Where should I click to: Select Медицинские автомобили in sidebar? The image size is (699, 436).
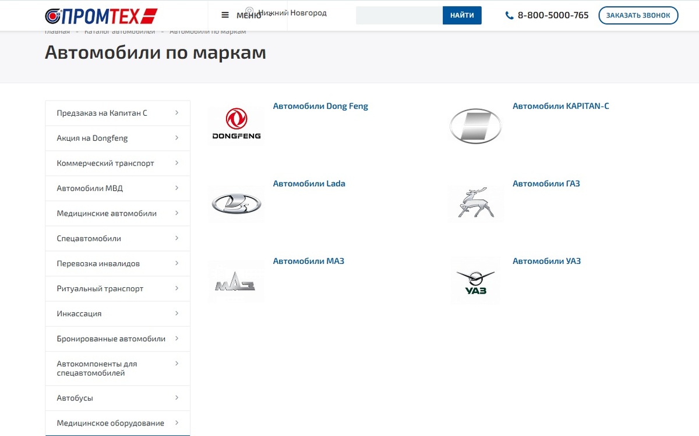pyautogui.click(x=118, y=213)
